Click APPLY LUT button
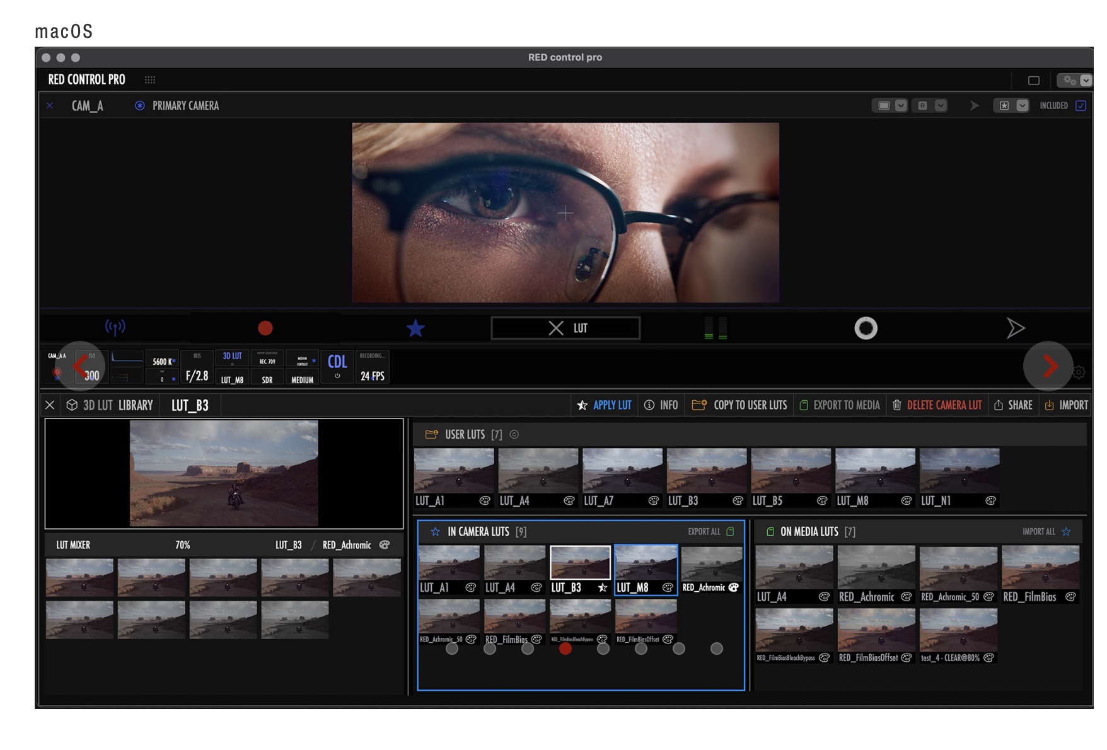The height and width of the screenshot is (750, 1107). pyautogui.click(x=604, y=405)
